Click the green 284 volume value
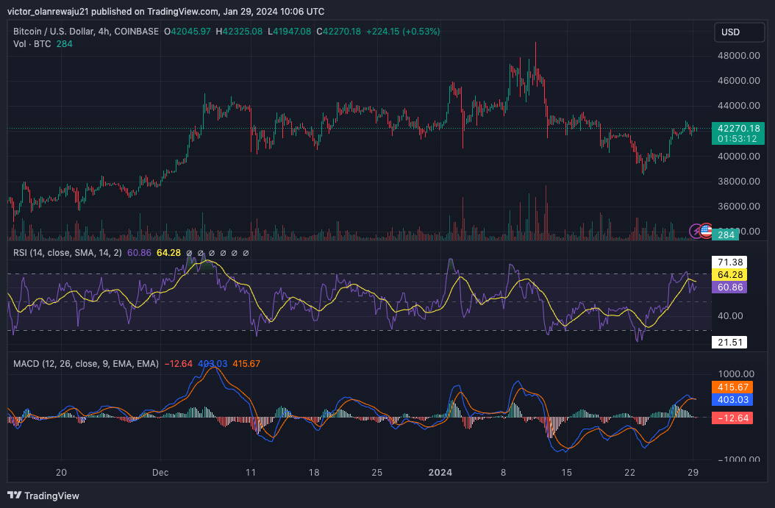The image size is (775, 508). 63,44
